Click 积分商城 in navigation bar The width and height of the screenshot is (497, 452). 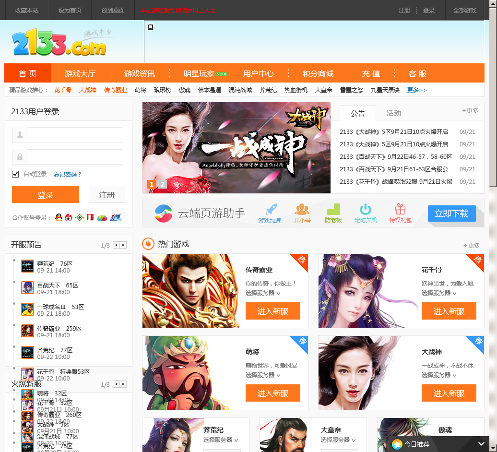pyautogui.click(x=318, y=73)
